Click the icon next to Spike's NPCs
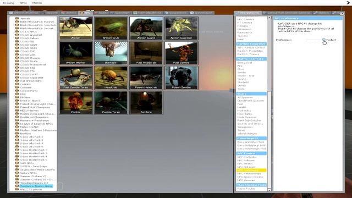352x198 pixels. [x=17, y=173]
